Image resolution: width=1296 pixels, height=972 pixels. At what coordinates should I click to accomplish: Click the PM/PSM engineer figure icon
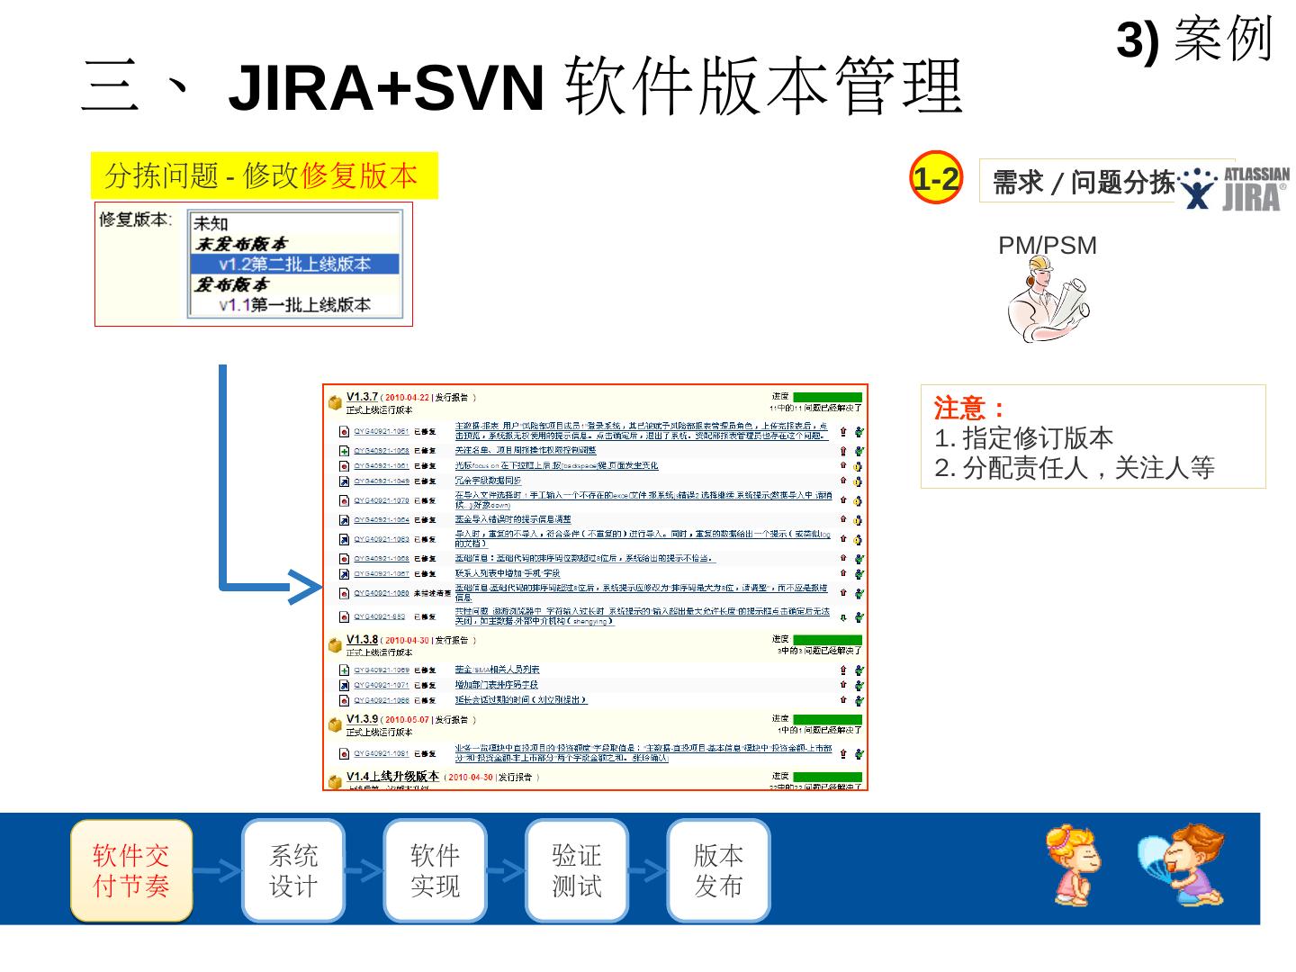click(1048, 299)
